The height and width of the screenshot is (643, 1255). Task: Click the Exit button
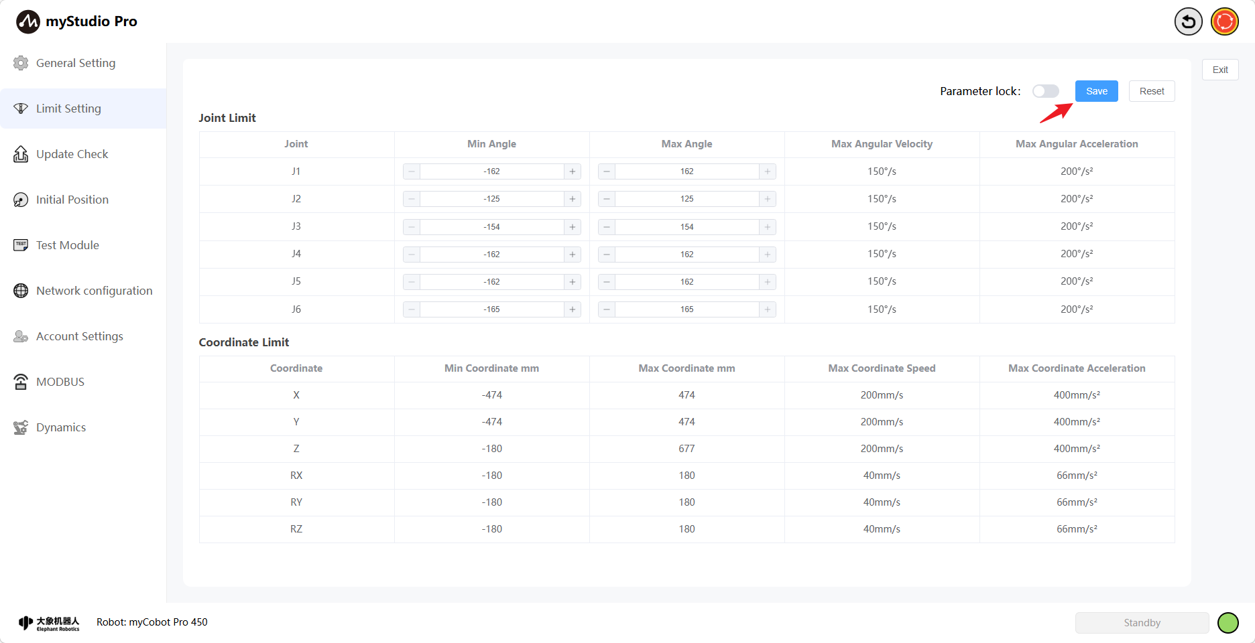(1219, 70)
